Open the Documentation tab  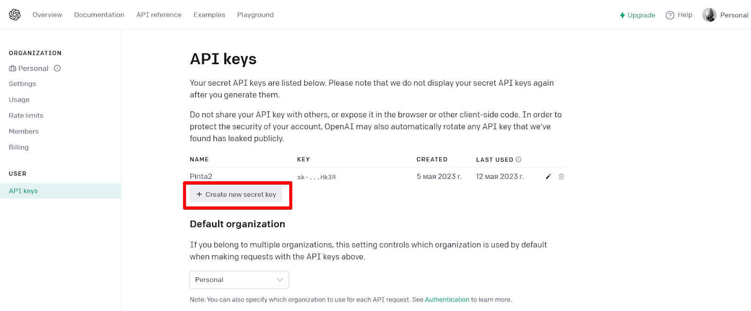point(99,15)
